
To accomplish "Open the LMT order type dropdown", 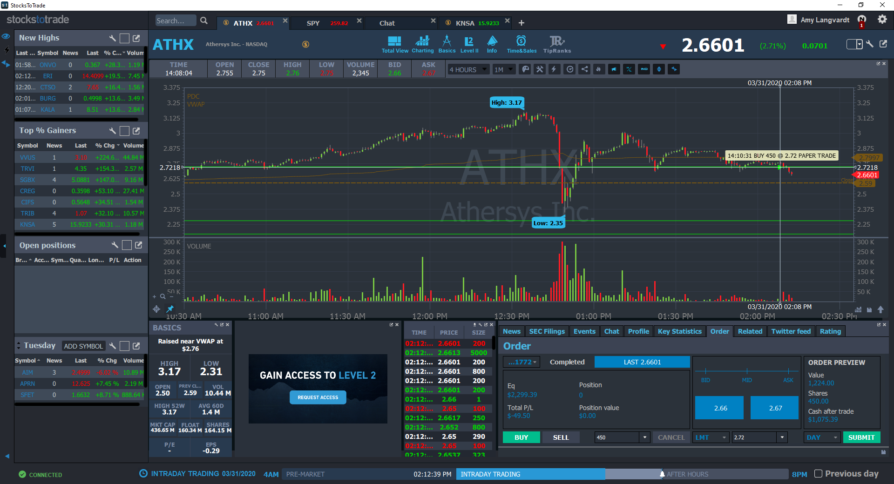I will pos(711,437).
